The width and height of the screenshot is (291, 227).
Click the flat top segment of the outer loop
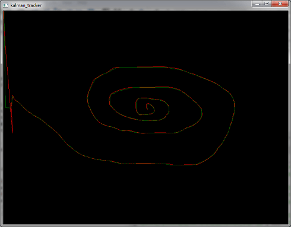(141, 67)
